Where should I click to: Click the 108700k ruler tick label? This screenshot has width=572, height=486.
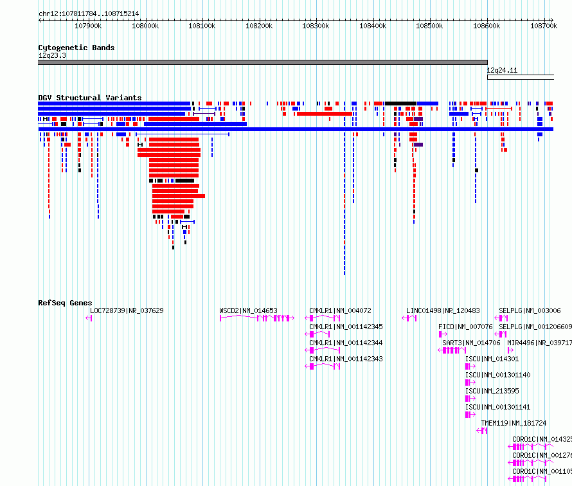click(x=544, y=26)
